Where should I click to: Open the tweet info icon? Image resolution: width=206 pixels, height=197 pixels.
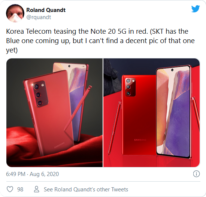(x=196, y=174)
